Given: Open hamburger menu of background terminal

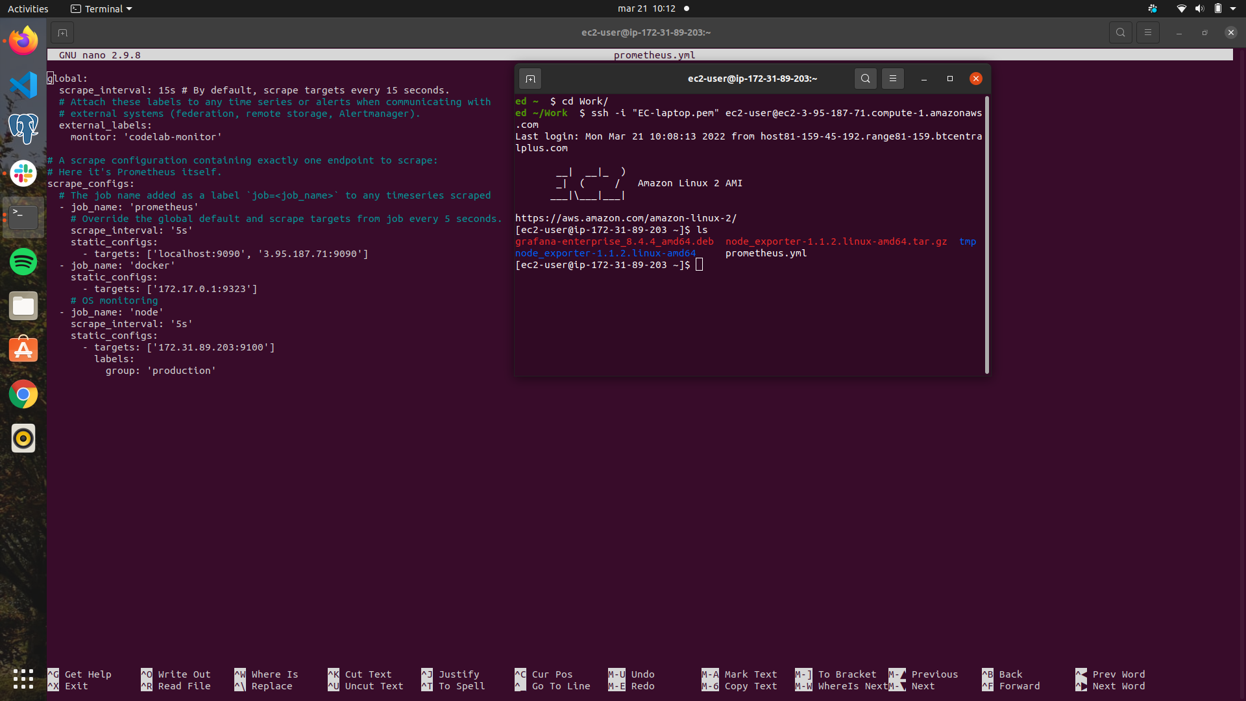Looking at the screenshot, I should tap(1147, 32).
